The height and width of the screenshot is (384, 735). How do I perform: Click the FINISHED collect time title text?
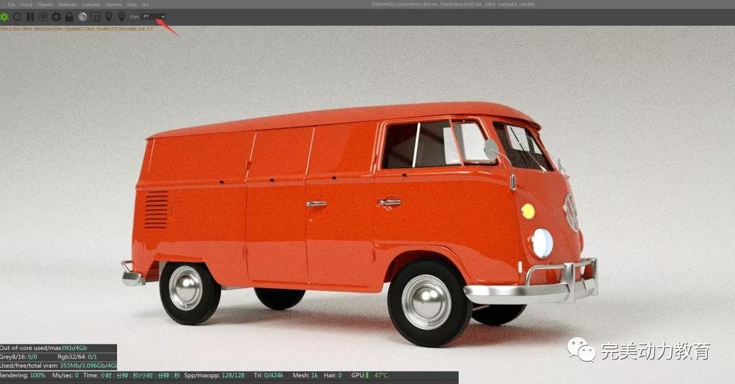click(x=453, y=4)
